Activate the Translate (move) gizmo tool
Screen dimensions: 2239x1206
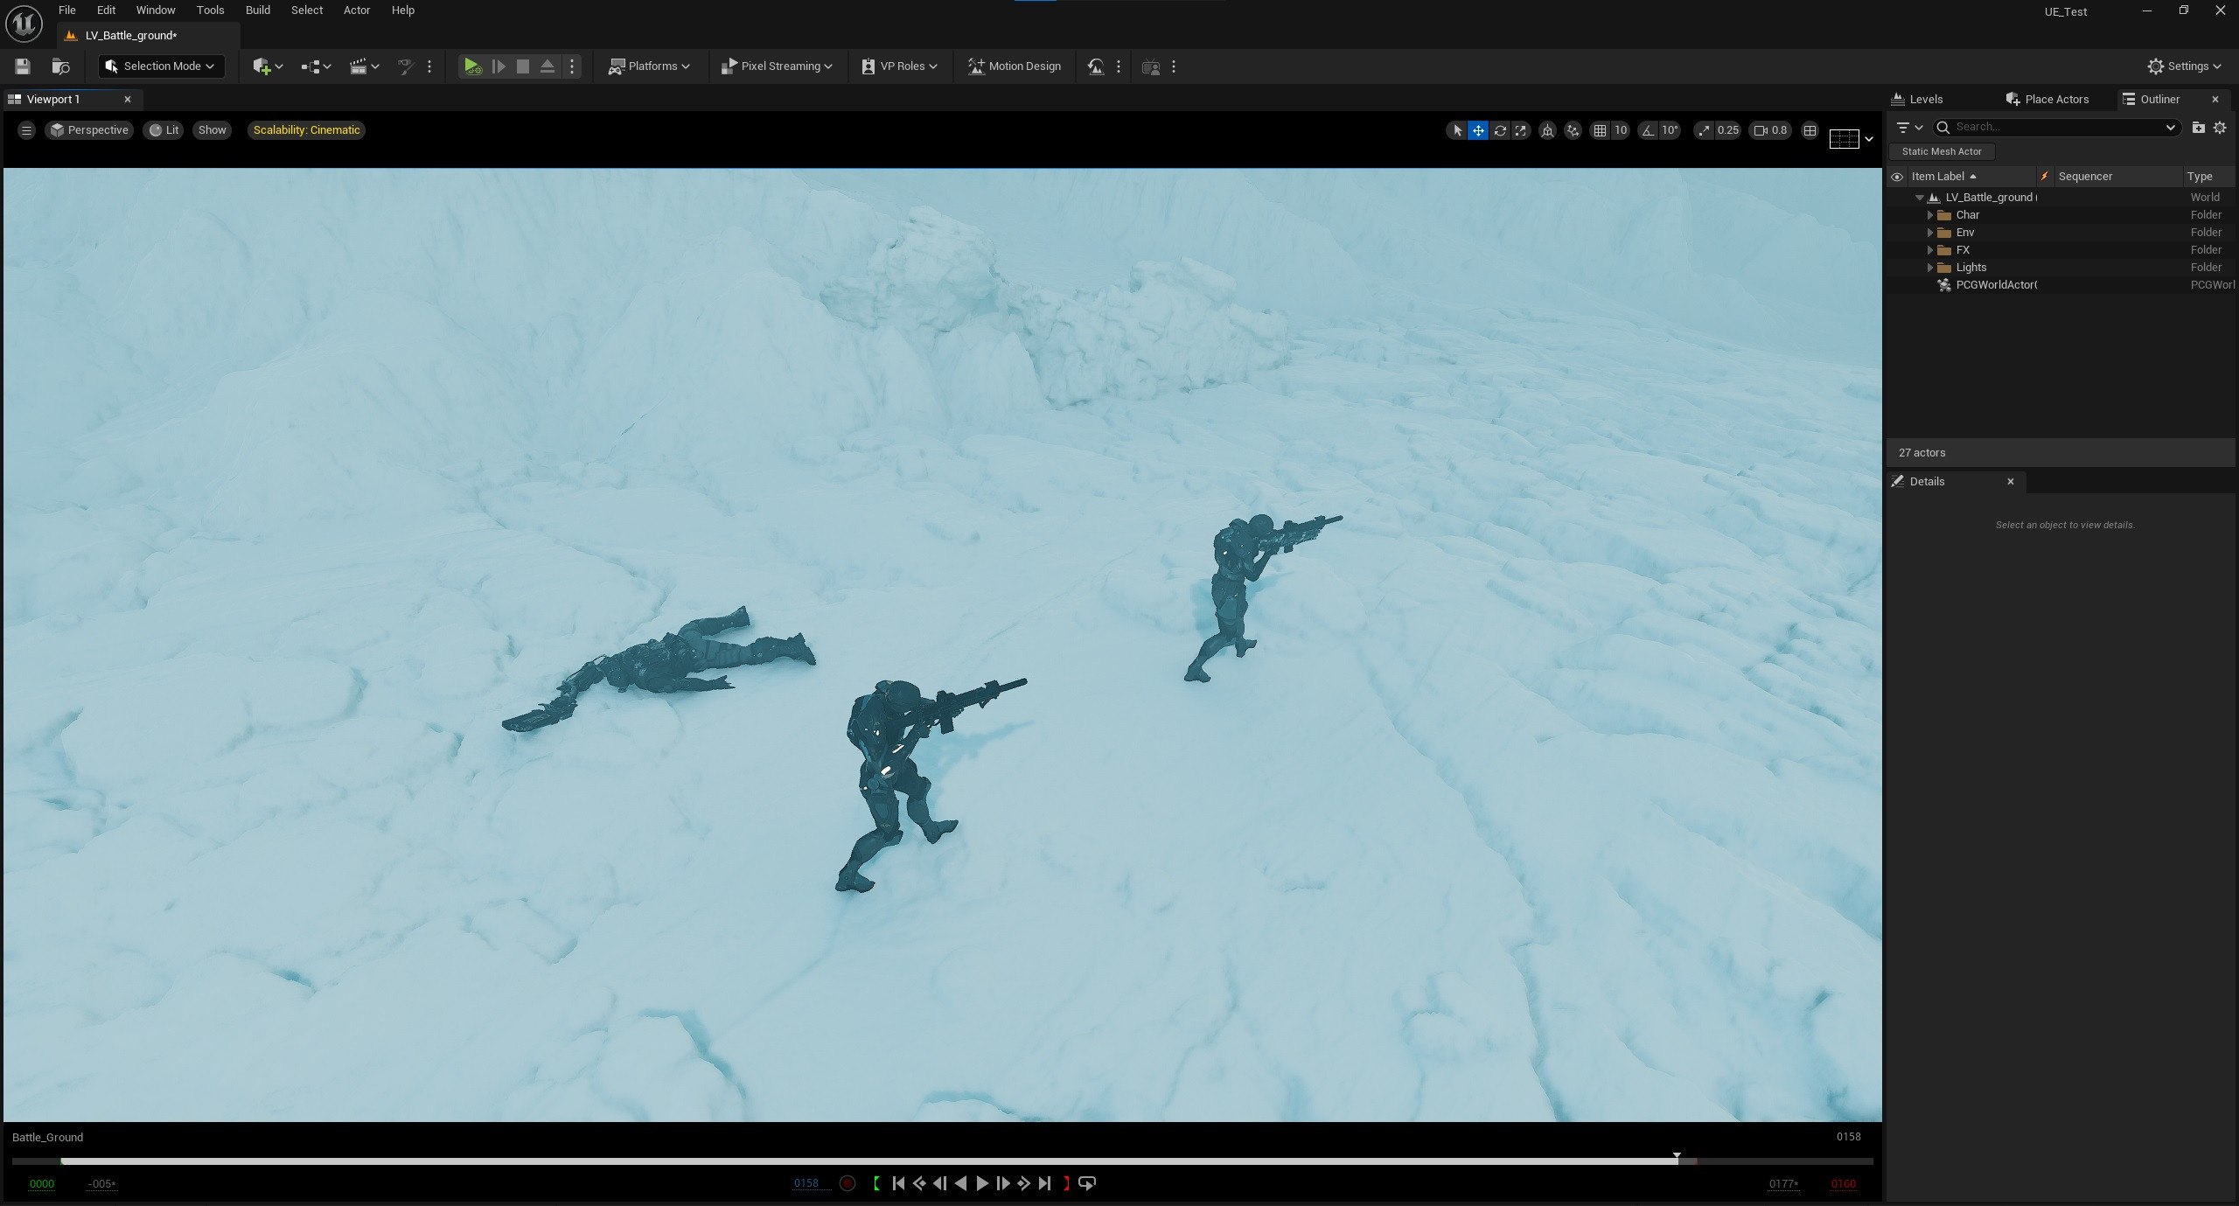click(1478, 130)
